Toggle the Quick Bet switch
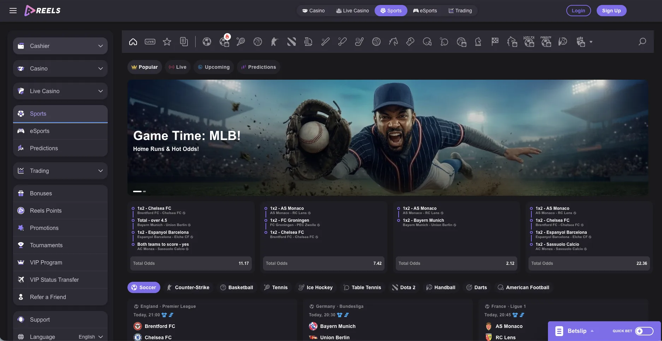 click(x=644, y=331)
